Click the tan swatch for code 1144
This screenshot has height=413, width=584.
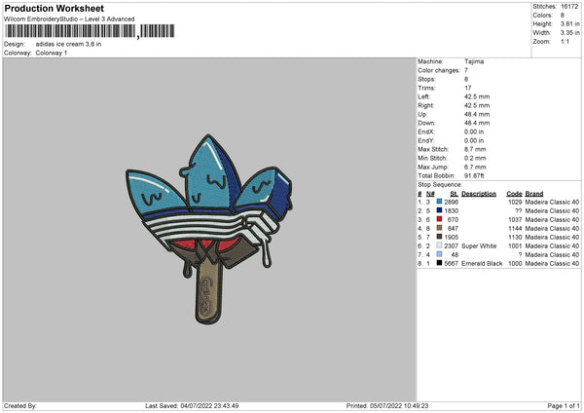(x=440, y=228)
